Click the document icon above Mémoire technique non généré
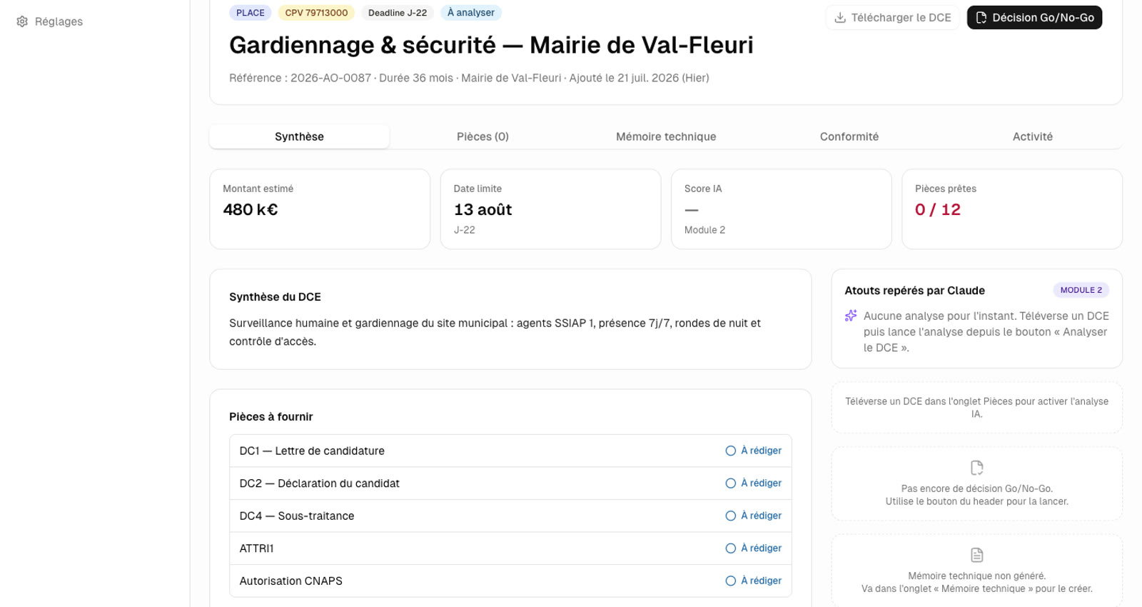The height and width of the screenshot is (607, 1142). [977, 555]
